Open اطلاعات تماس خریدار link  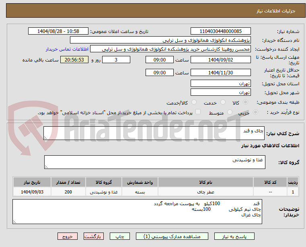(67, 49)
